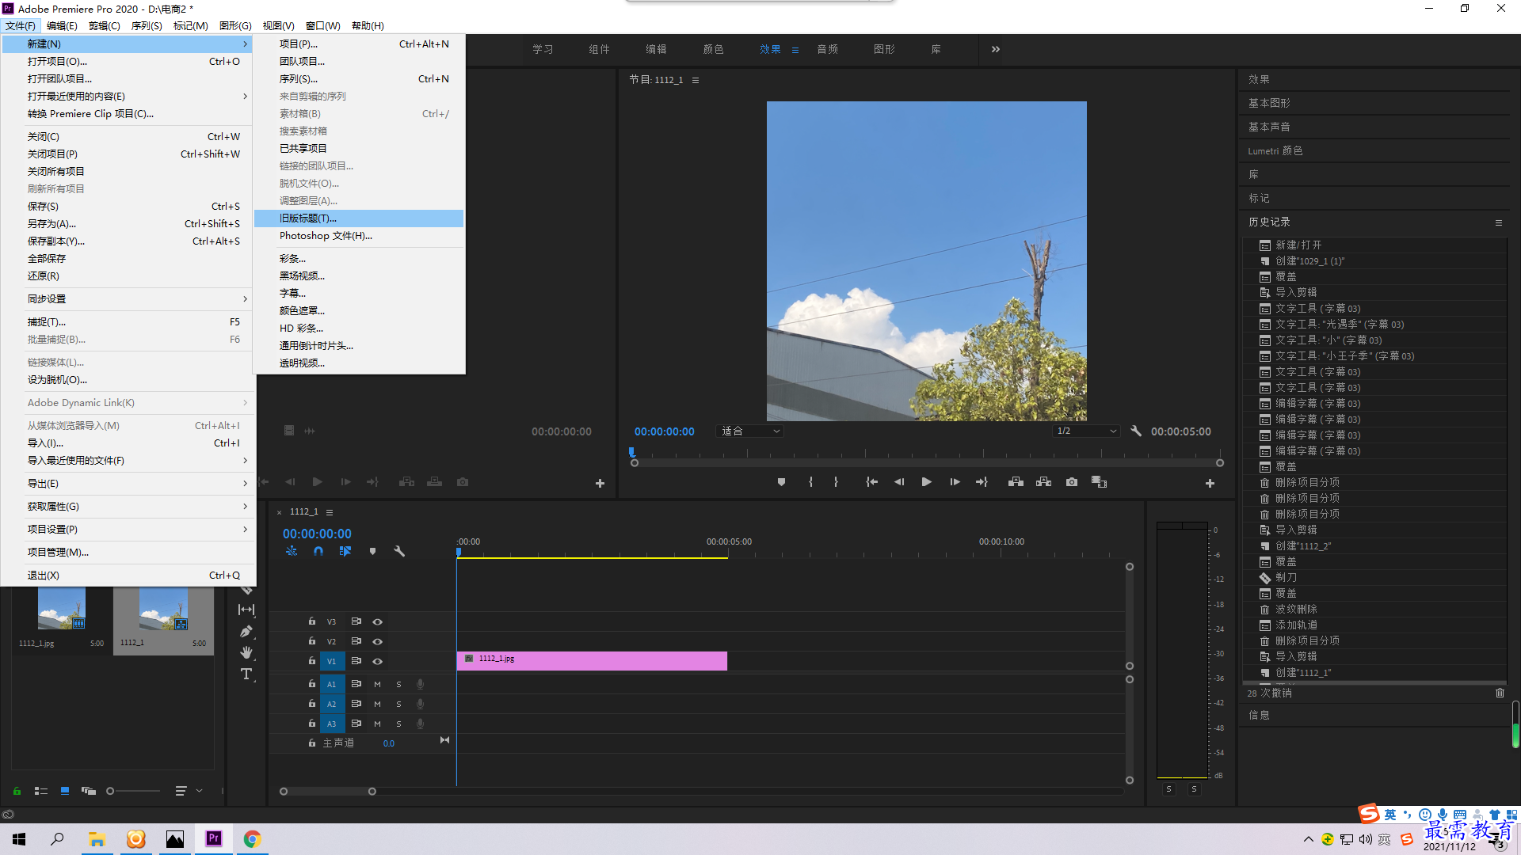Open the 历史记录 panel menu
The width and height of the screenshot is (1521, 855).
tap(1499, 223)
